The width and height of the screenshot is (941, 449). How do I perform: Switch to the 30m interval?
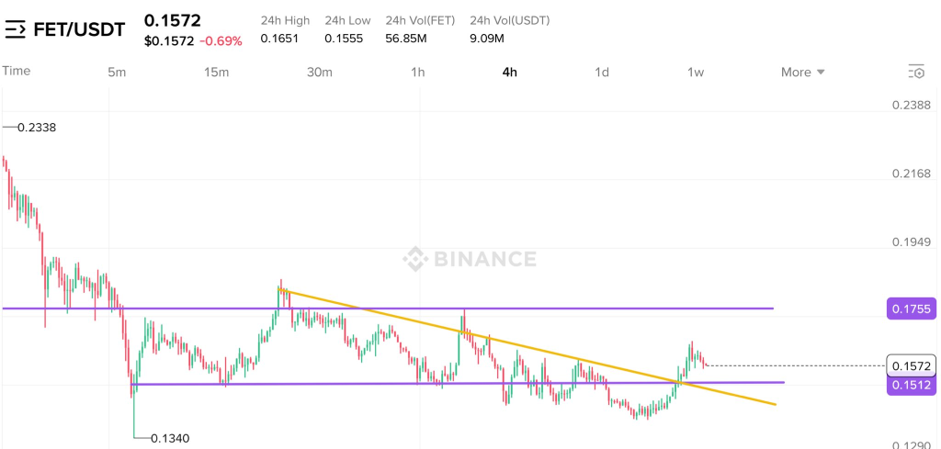point(319,72)
